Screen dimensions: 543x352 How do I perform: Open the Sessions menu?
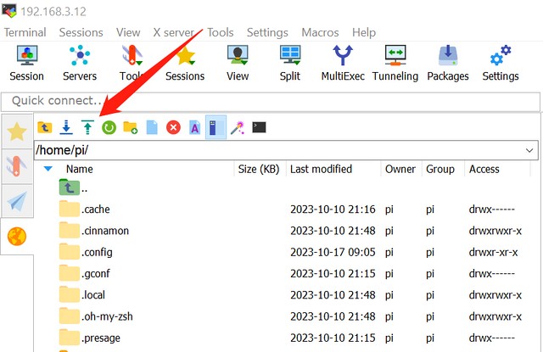point(81,32)
